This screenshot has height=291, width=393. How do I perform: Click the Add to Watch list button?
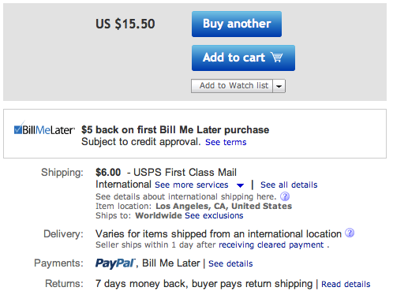(x=232, y=86)
